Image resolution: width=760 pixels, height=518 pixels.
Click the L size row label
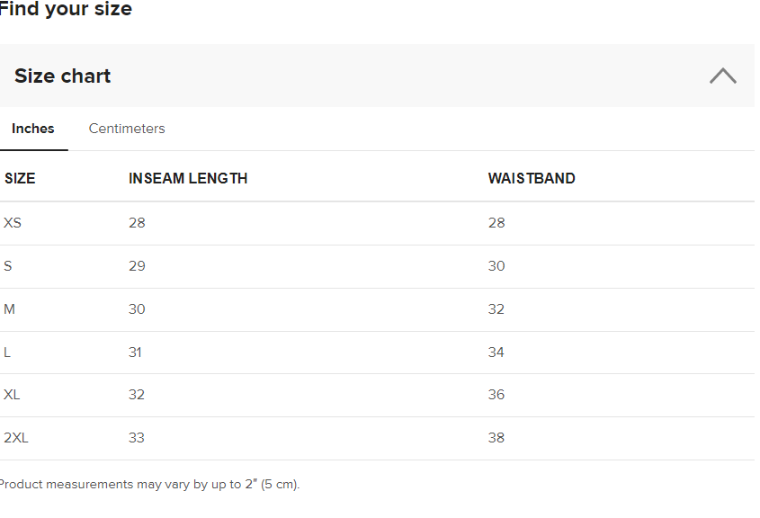coord(7,353)
